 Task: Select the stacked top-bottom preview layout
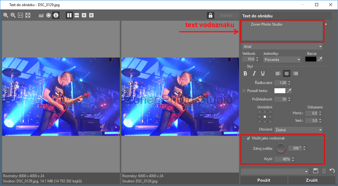[x=77, y=15]
